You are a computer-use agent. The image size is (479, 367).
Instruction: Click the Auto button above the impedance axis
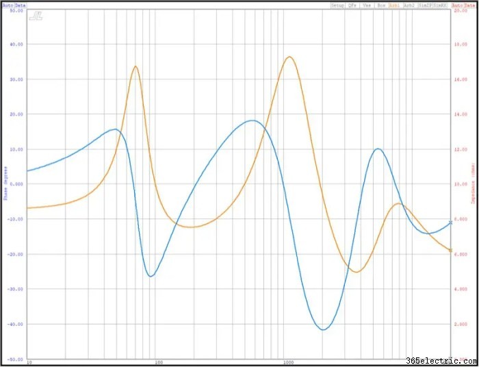[x=457, y=5]
